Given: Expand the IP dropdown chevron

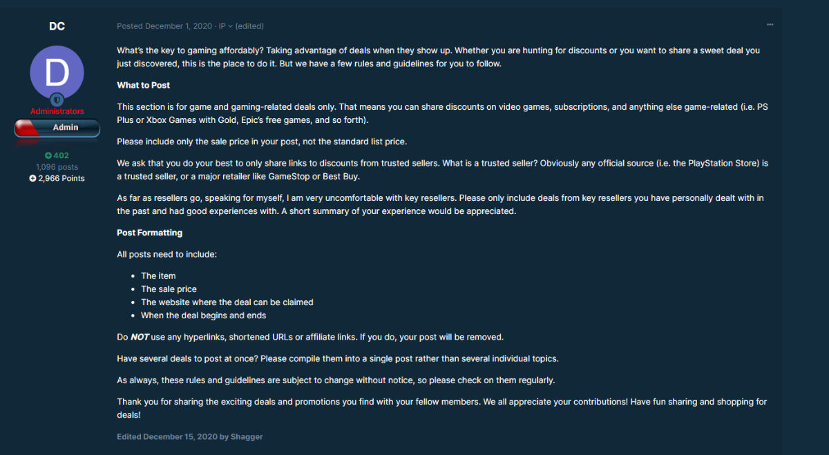Looking at the screenshot, I should point(231,26).
